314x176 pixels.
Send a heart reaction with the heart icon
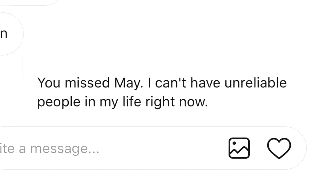(279, 148)
